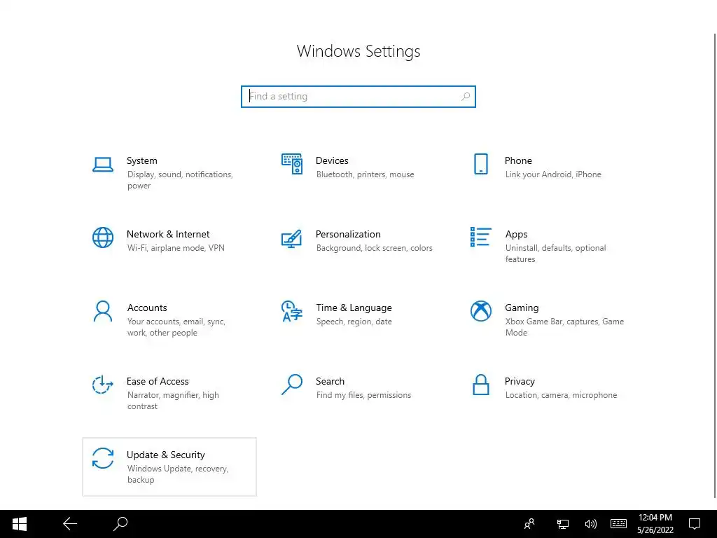The height and width of the screenshot is (538, 717).
Task: Open the System laptop icon
Action: (102, 164)
